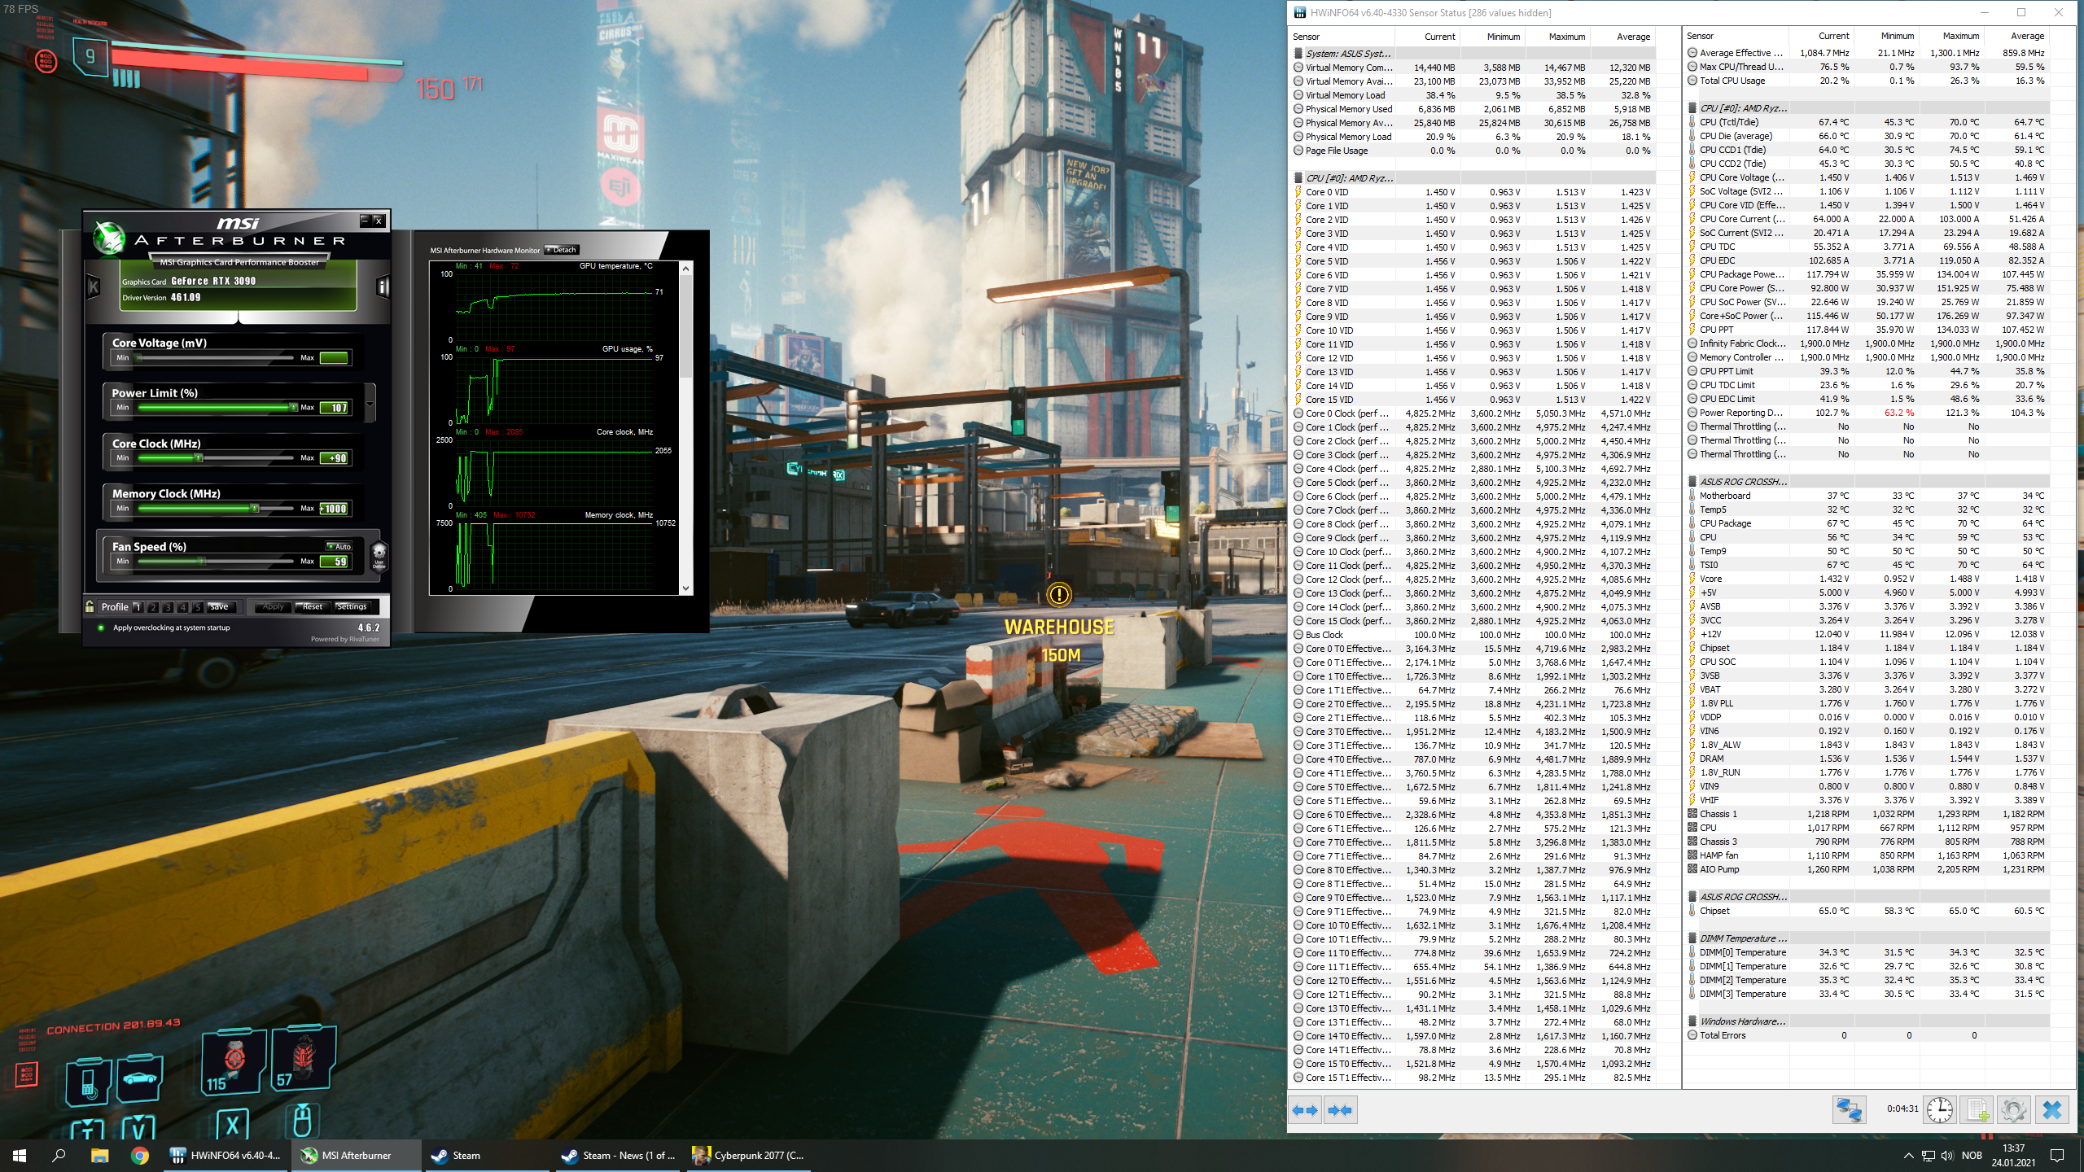Click Afterburner Kombustor 'K' button
Image resolution: width=2084 pixels, height=1172 pixels.
coord(94,286)
